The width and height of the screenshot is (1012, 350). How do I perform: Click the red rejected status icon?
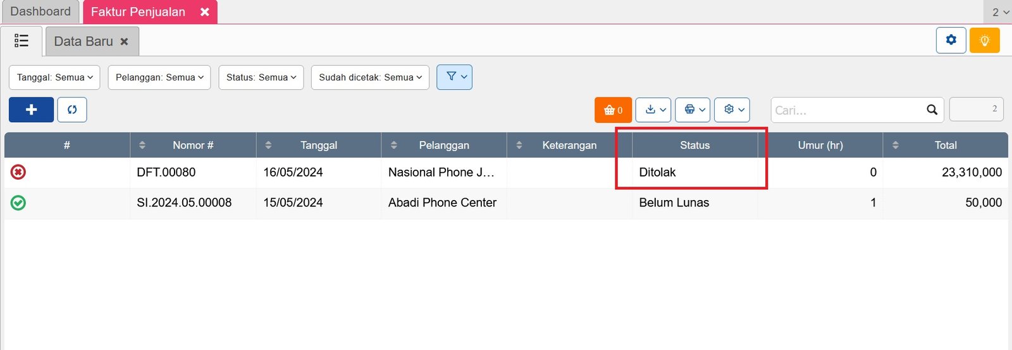18,172
